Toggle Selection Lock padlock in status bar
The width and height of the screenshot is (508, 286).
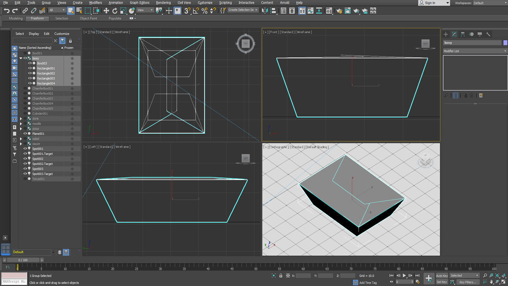click(x=281, y=275)
